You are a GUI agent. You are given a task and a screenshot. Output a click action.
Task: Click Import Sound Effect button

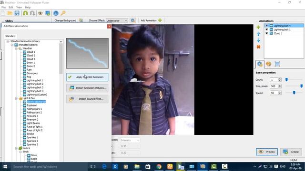coord(87,99)
